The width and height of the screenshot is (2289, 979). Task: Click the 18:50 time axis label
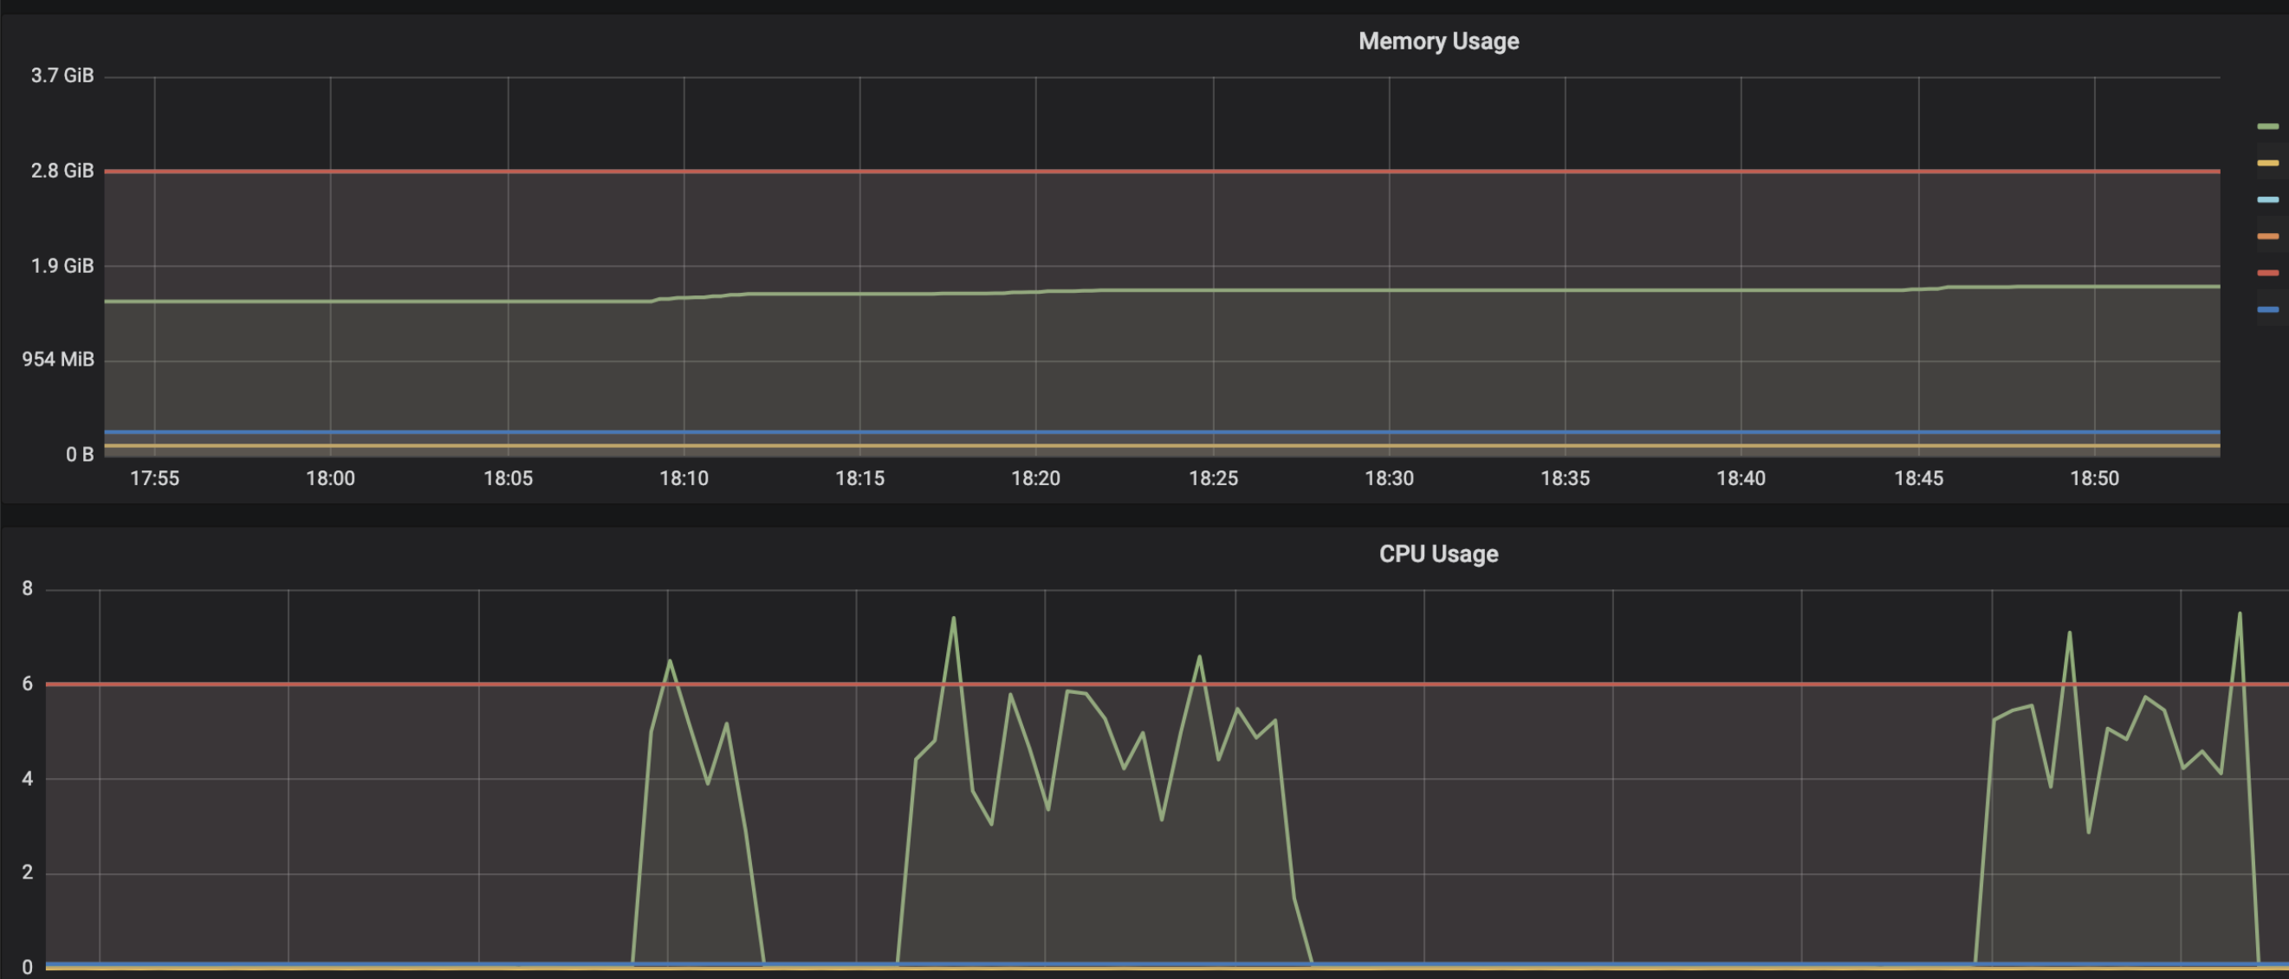2093,478
